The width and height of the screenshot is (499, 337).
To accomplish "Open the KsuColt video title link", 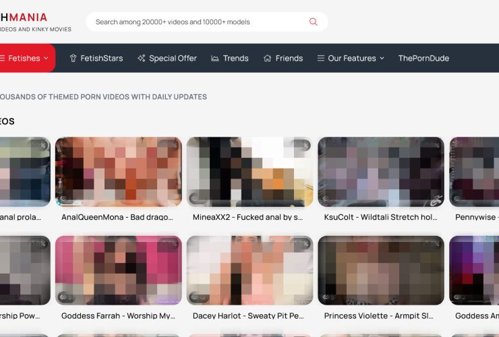I will pos(380,218).
